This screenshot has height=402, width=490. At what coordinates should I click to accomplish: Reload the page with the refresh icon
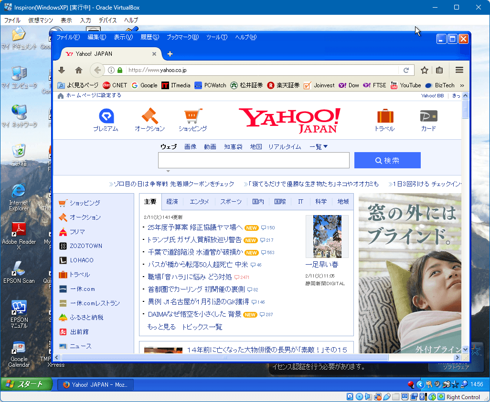(x=406, y=70)
